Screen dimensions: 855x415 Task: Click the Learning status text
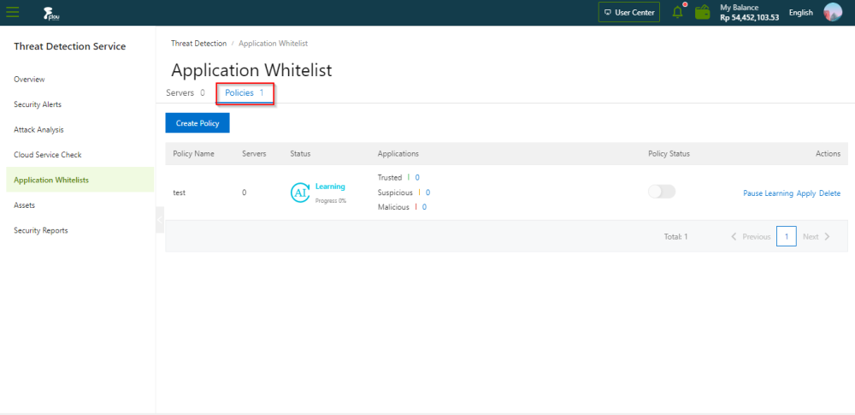[x=330, y=187]
